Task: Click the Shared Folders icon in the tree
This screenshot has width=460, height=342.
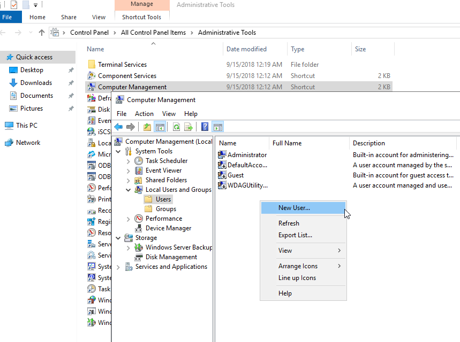Action: [x=139, y=180]
